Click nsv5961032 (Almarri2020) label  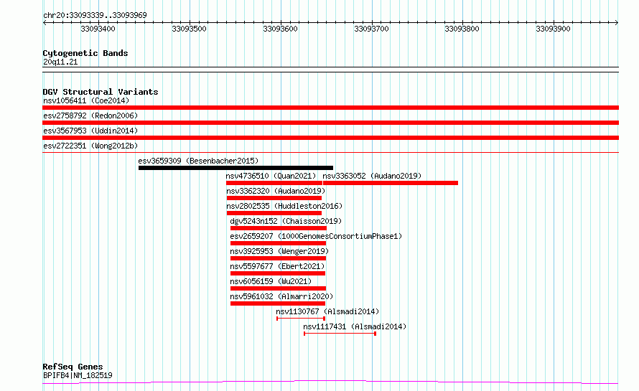(x=281, y=296)
